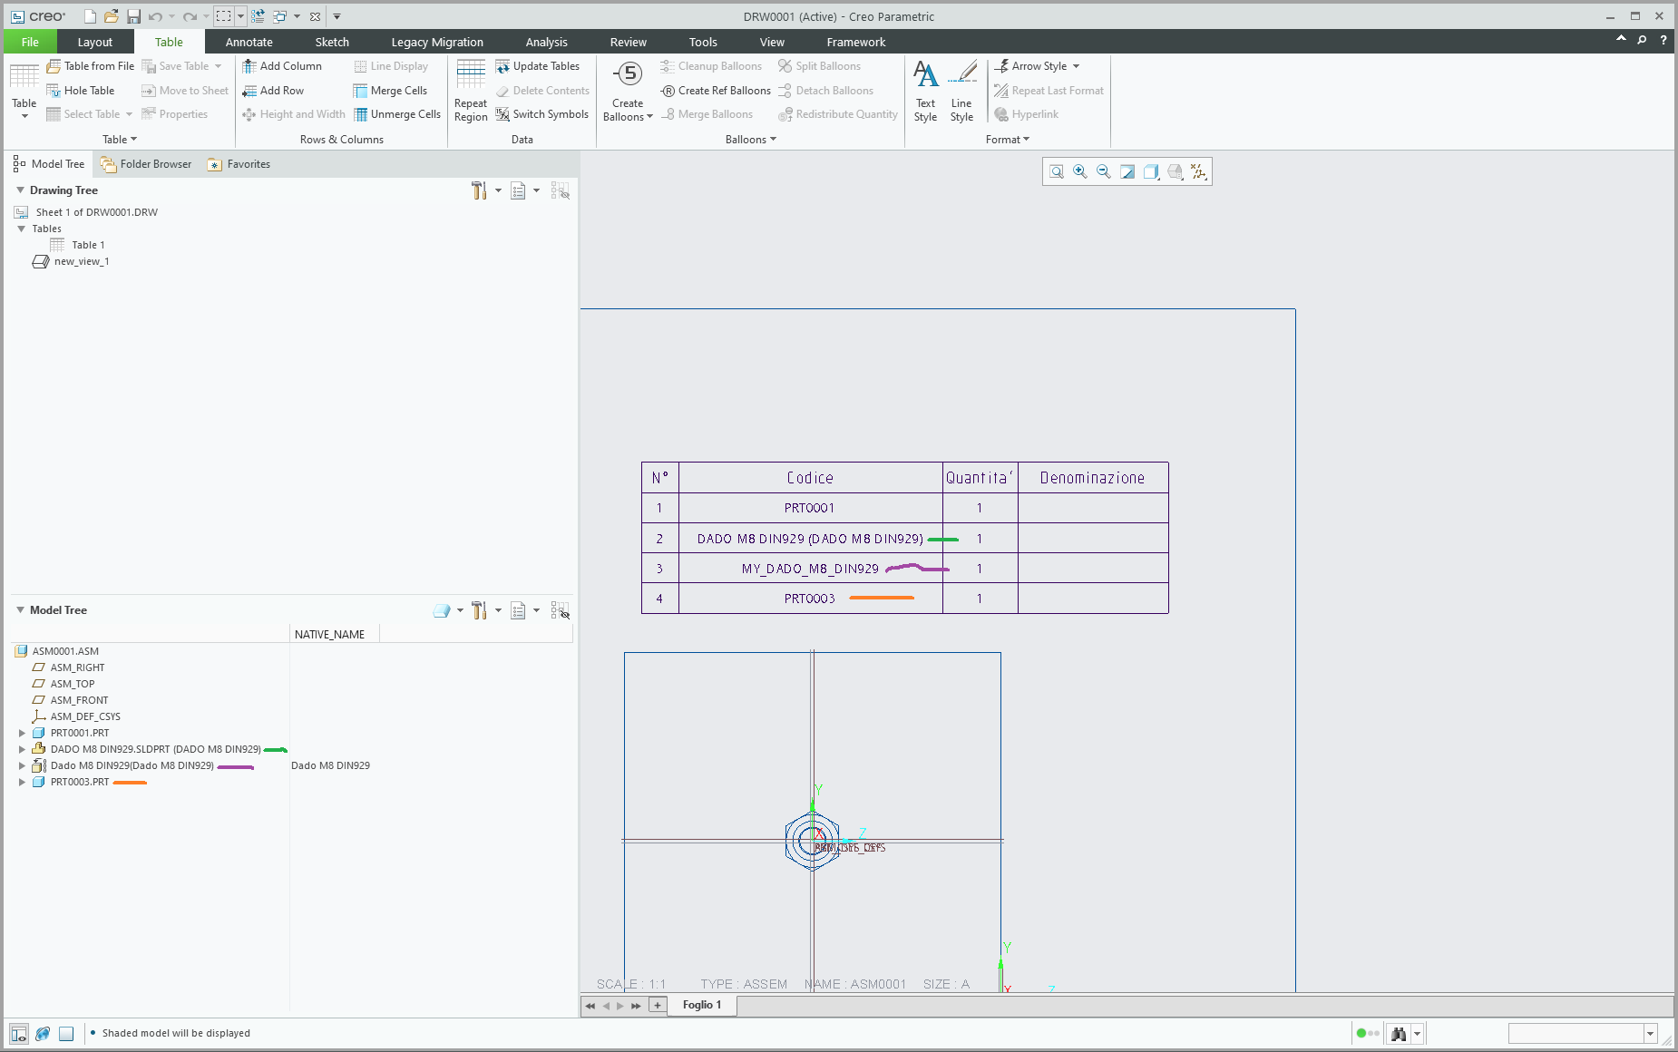Viewport: 1678px width, 1052px height.
Task: Select Zoom In on the drawing toolbar
Action: [x=1079, y=171]
